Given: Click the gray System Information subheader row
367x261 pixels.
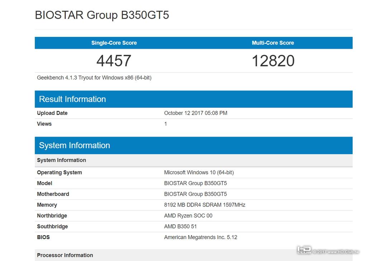Looking at the screenshot, I should (x=194, y=160).
